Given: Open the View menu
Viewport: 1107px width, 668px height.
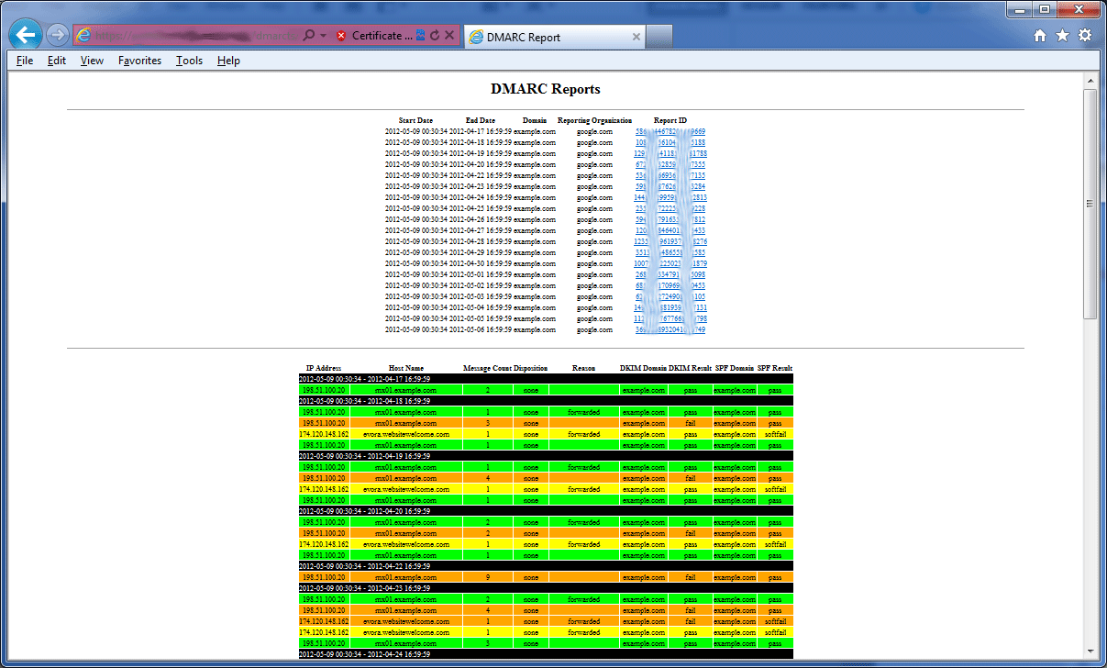Looking at the screenshot, I should pyautogui.click(x=92, y=61).
